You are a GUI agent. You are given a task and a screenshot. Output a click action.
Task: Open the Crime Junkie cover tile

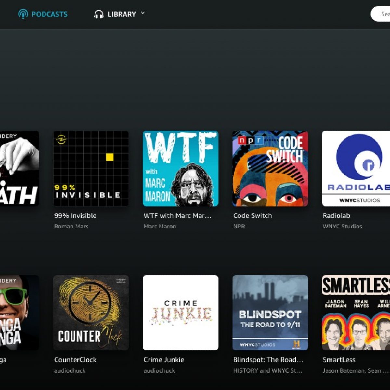click(x=180, y=313)
